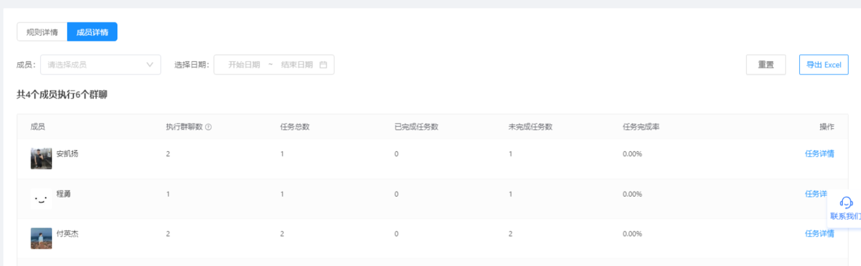Click the 任务完成率 column header

point(641,127)
